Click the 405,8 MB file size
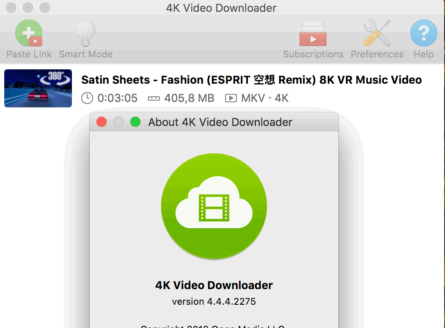The height and width of the screenshot is (328, 445). 190,98
